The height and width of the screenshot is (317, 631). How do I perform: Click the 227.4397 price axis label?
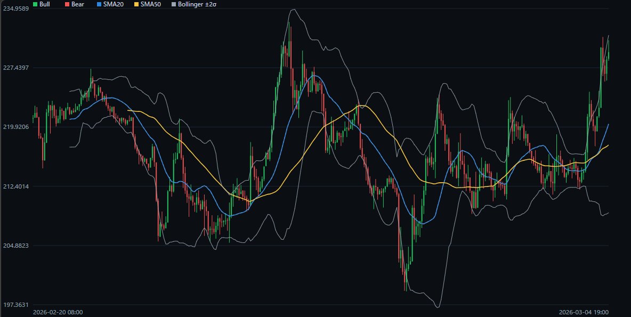tap(16, 68)
